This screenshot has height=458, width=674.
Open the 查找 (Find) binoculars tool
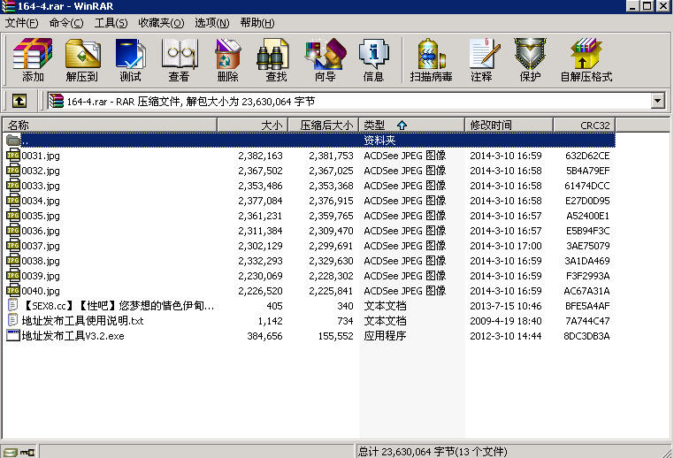pyautogui.click(x=276, y=60)
